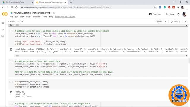Add a new Text cell
The height and width of the screenshot is (107, 190).
(20, 21)
